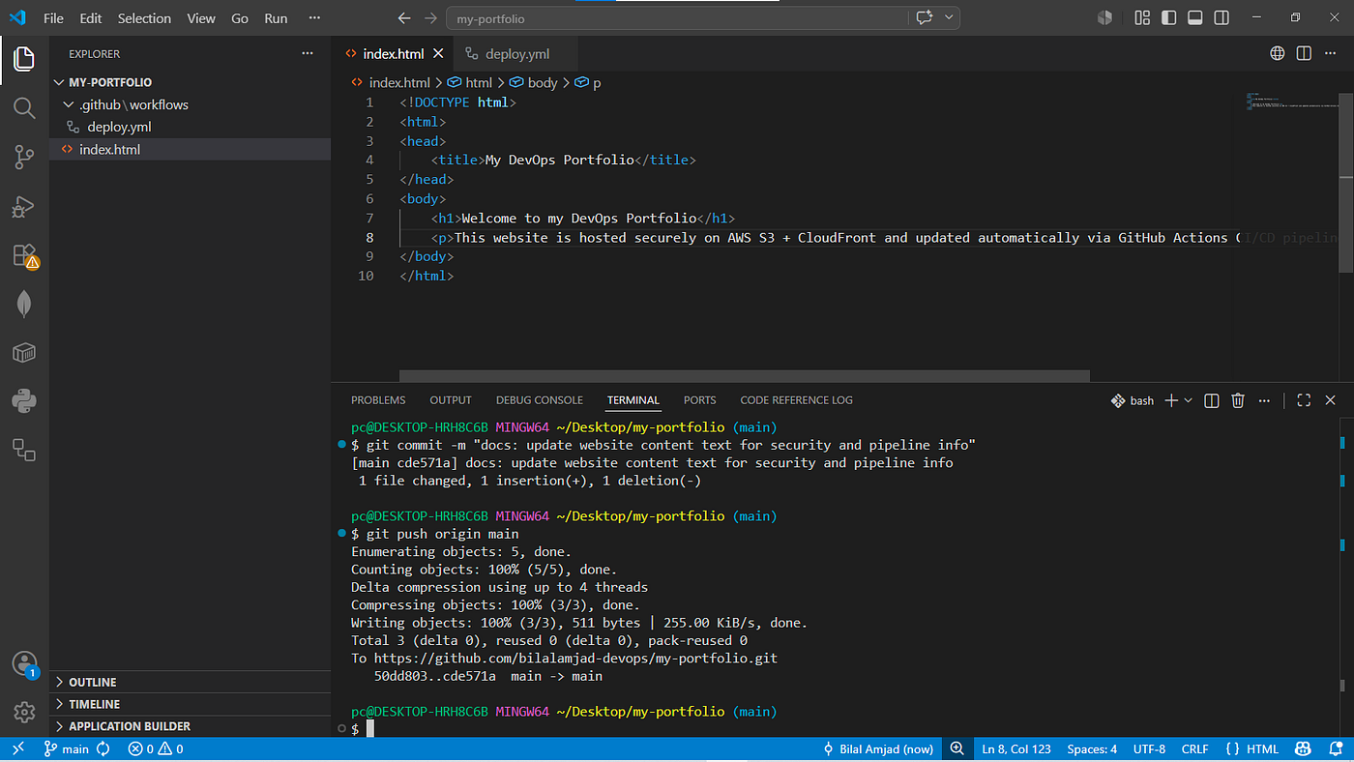The width and height of the screenshot is (1354, 762).
Task: Select index.html in the explorer tree
Action: 109,149
